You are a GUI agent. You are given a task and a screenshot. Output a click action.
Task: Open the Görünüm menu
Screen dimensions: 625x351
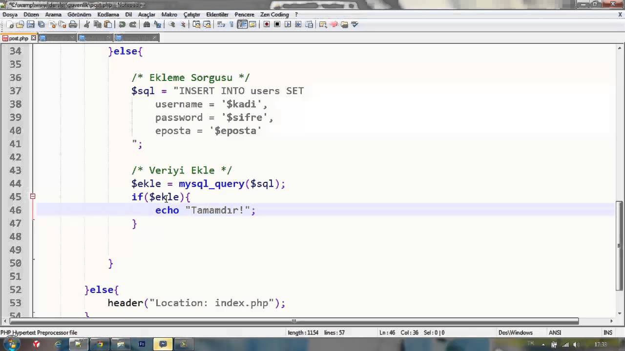79,15
